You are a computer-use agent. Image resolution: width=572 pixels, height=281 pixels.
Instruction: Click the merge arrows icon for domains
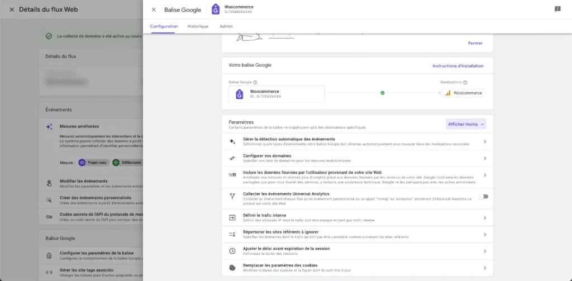232,159
